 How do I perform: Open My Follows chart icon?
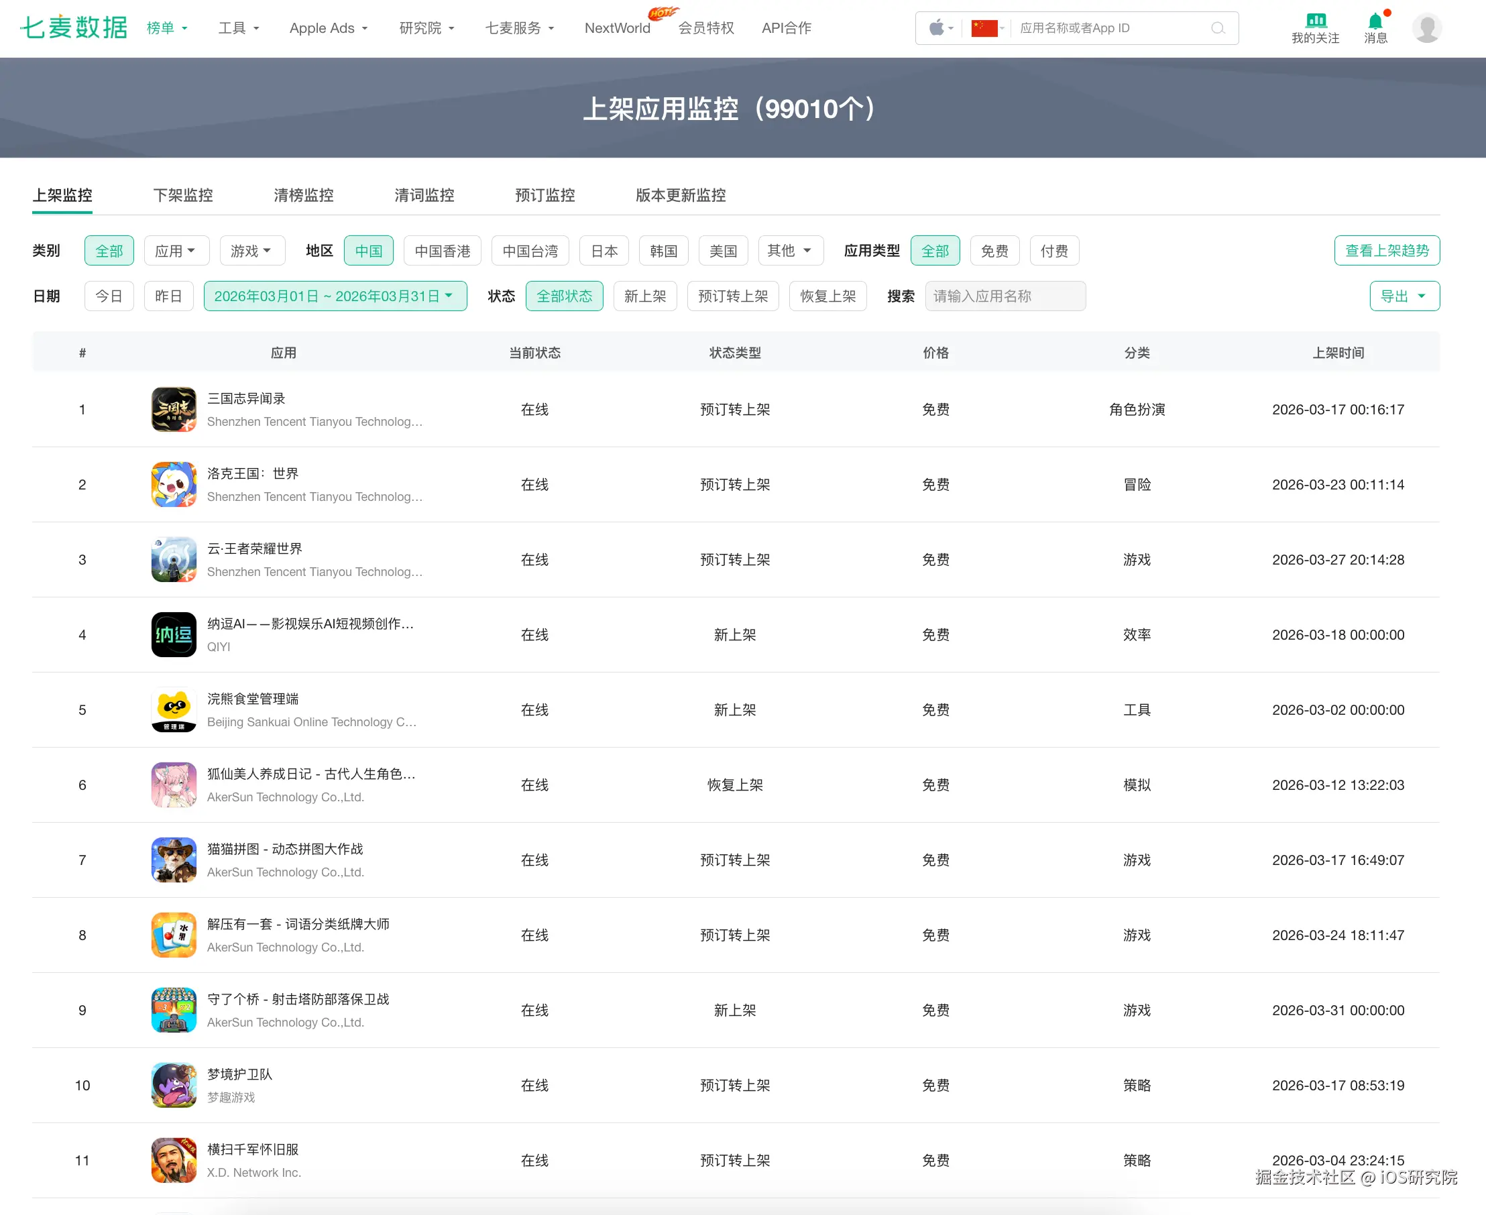(1315, 21)
